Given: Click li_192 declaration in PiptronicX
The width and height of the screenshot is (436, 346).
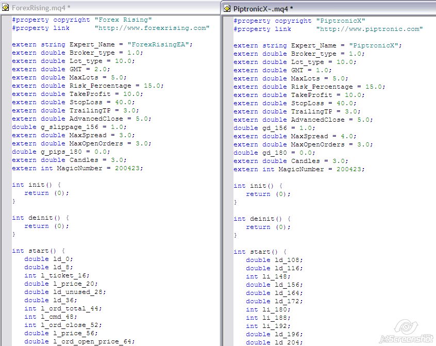Looking at the screenshot, I should (x=269, y=326).
